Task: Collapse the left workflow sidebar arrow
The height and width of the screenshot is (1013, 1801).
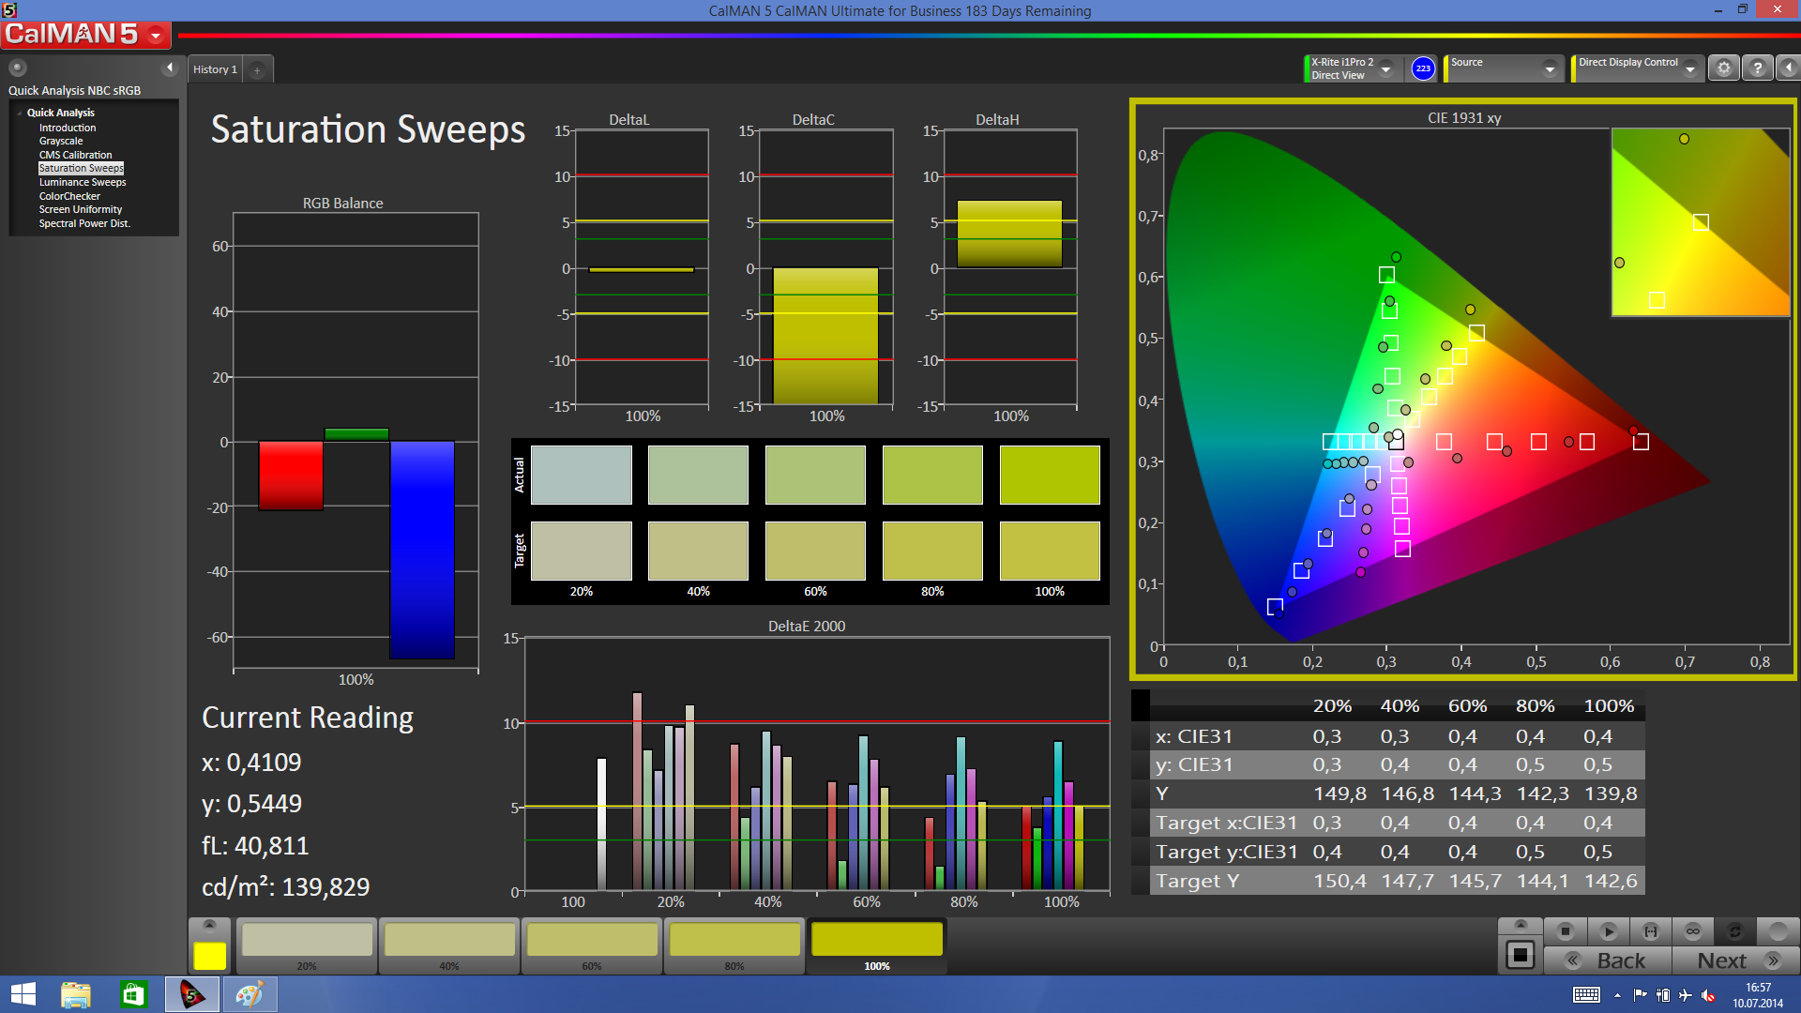Action: point(170,68)
